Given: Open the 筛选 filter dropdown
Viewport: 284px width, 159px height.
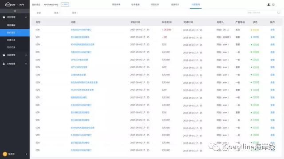Looking at the screenshot, I should click(57, 13).
